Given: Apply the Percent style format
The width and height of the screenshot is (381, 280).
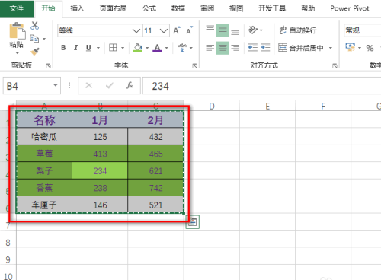Looking at the screenshot, I should (370, 48).
